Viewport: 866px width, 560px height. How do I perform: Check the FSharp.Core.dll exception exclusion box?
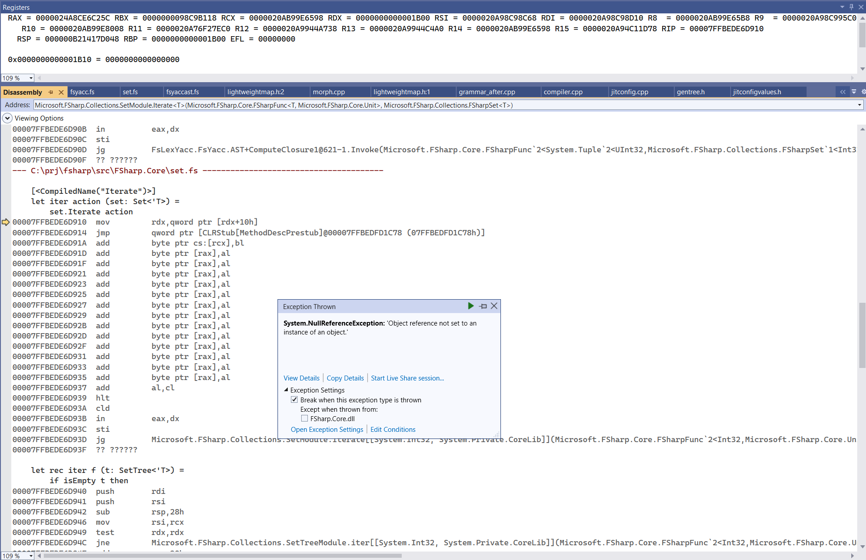tap(304, 418)
